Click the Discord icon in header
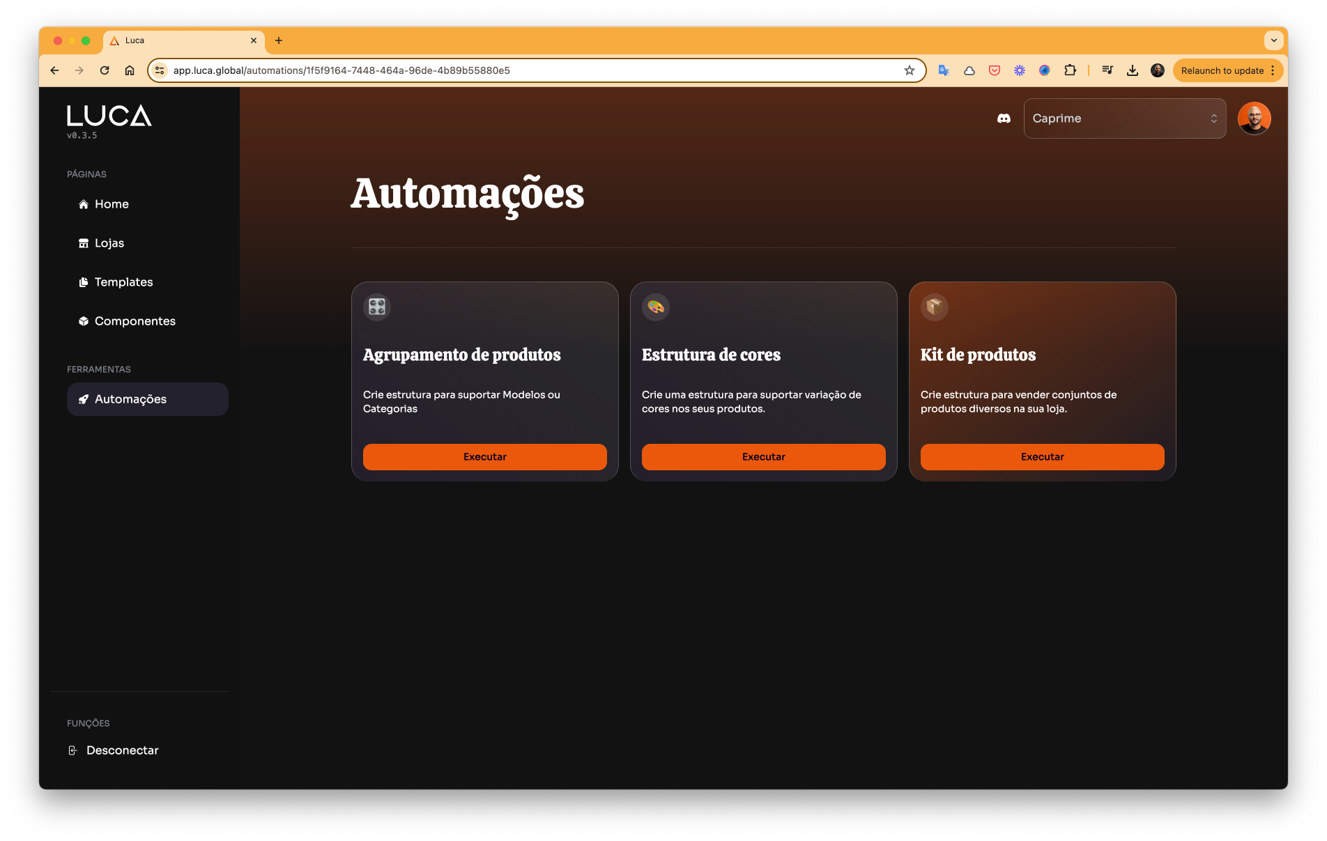1327x841 pixels. 1004,118
